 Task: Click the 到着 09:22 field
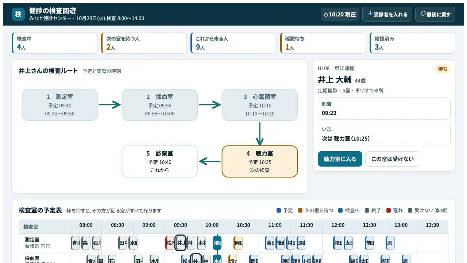[384, 109]
